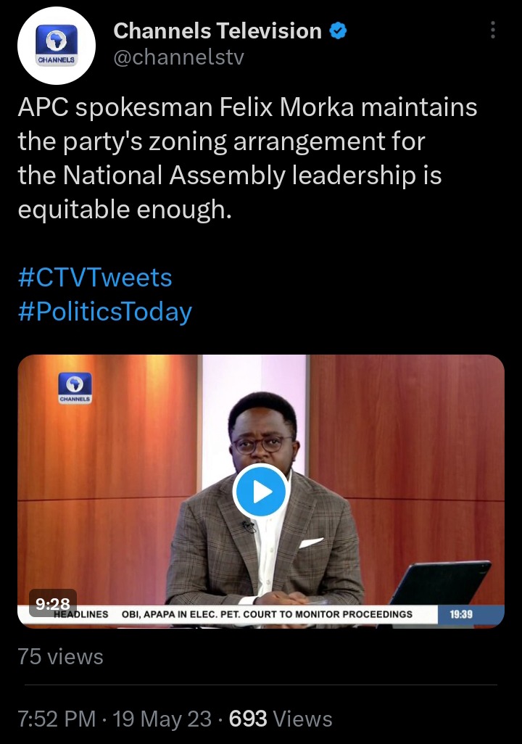Click the 19:39 clock in the video
This screenshot has width=522, height=744.
click(x=461, y=614)
